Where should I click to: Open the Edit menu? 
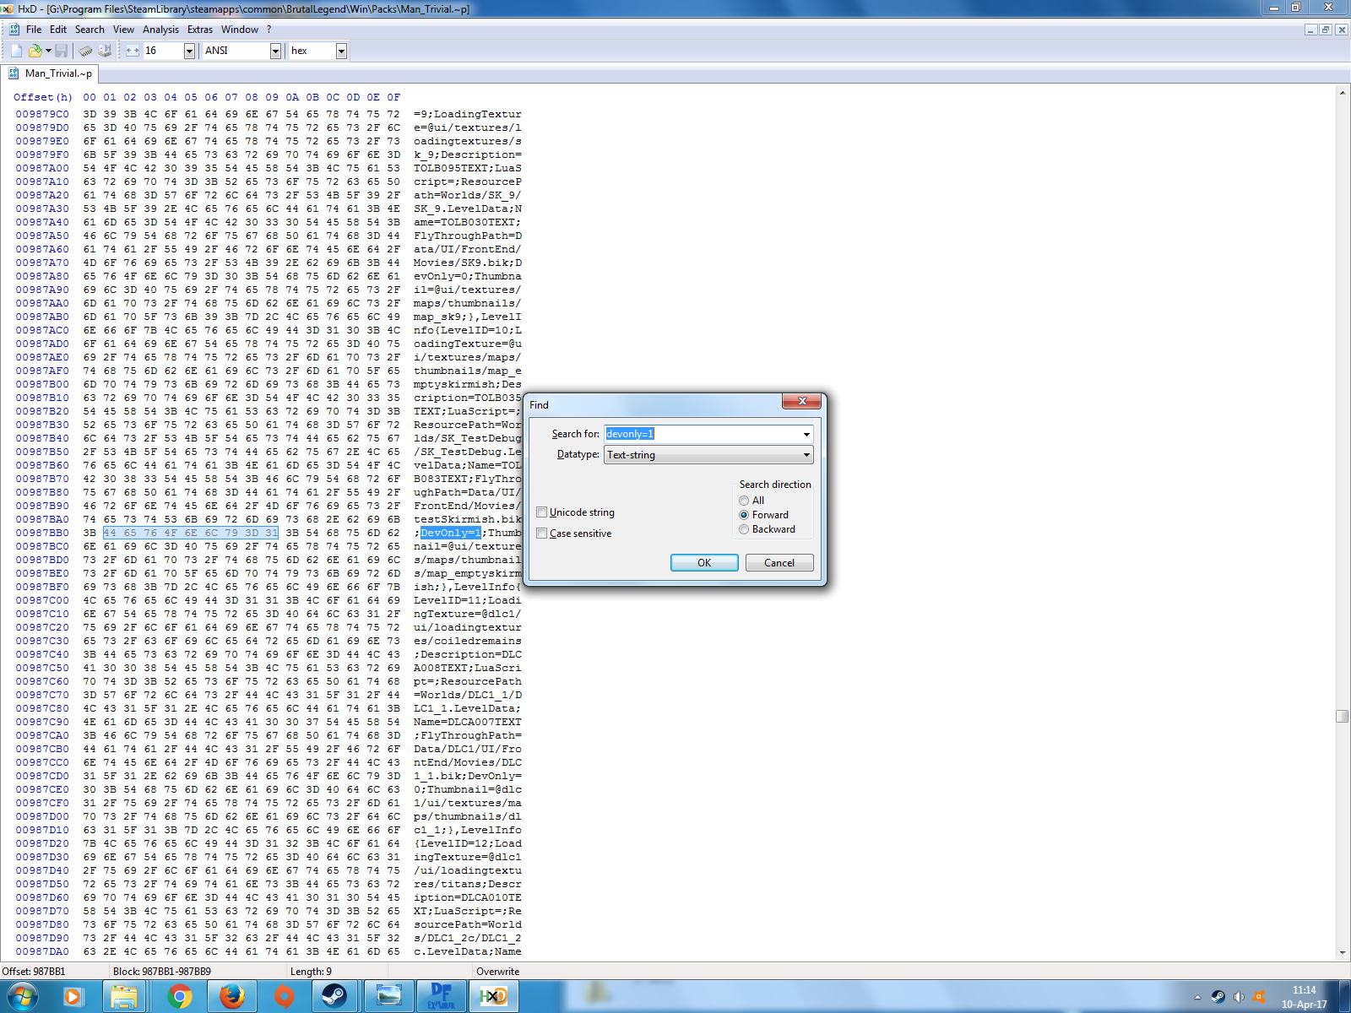click(58, 30)
